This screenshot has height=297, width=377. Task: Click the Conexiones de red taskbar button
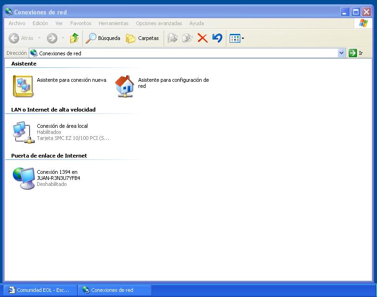tap(115, 290)
